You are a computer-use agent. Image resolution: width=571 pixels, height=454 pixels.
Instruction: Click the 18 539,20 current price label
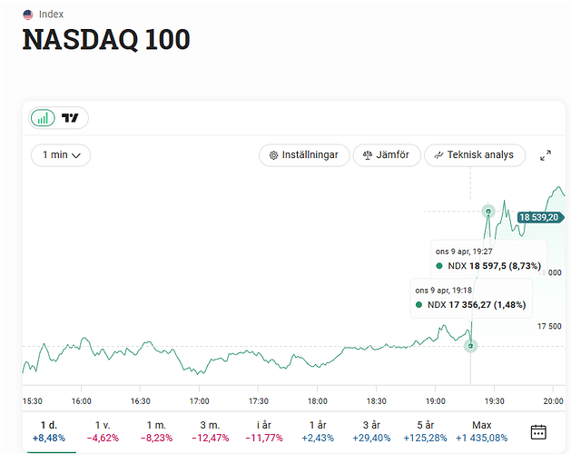(x=538, y=218)
